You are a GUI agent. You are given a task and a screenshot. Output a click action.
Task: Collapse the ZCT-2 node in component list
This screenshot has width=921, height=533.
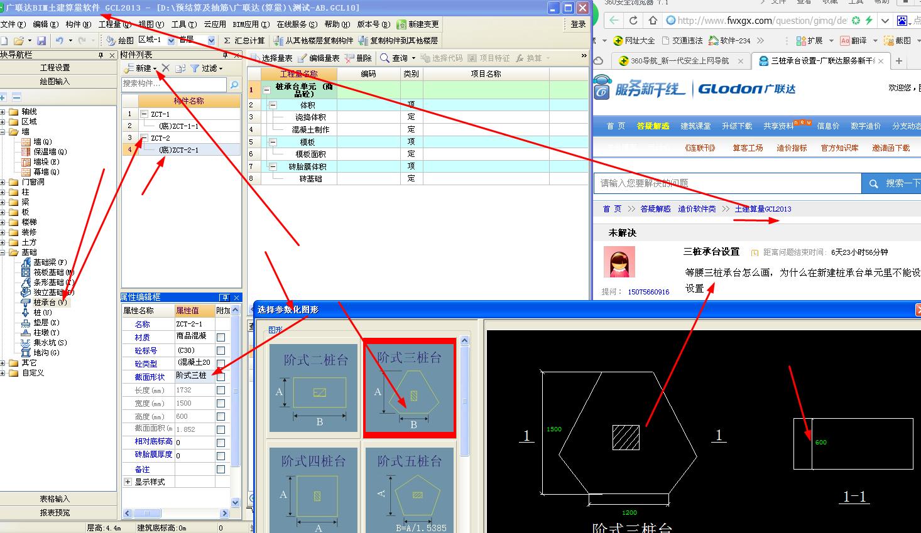(144, 138)
